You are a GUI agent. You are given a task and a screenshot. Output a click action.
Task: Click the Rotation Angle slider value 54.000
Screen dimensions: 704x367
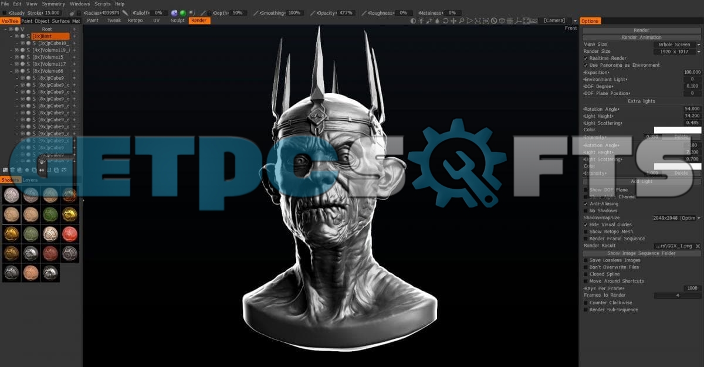692,109
